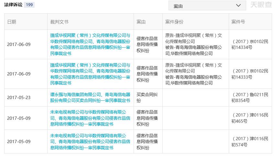Viewport: 275px width, 158px height.
Task: Open the 未来电视 judgment for case 津0116民初465号
Action: [90, 118]
